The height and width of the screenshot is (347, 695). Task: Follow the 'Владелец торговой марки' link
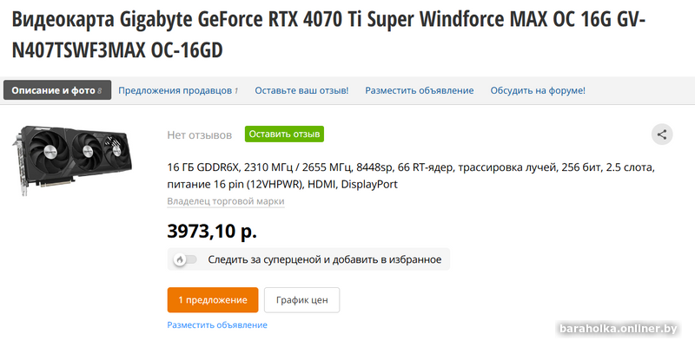tap(226, 201)
